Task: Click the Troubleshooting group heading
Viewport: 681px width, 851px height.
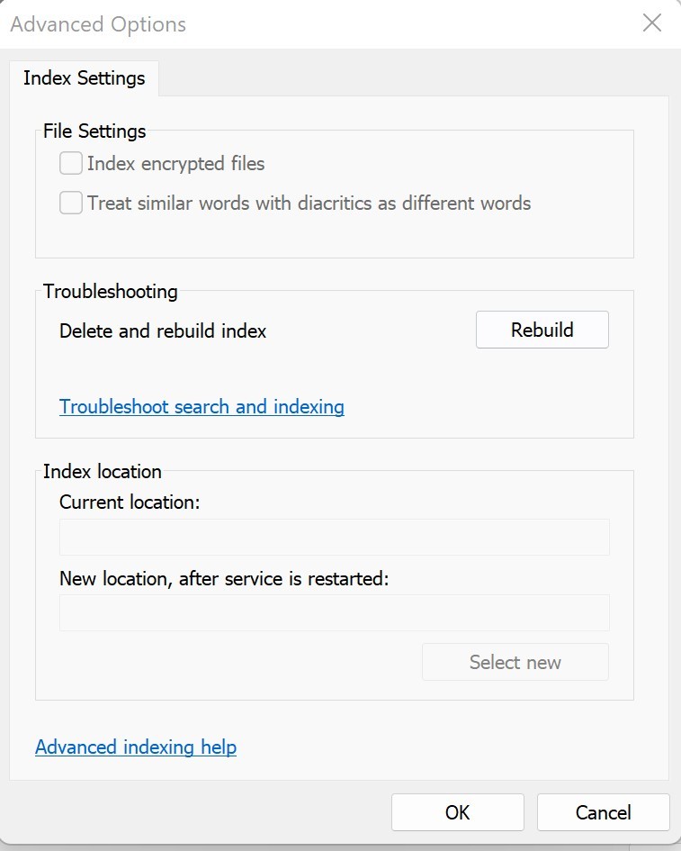Action: coord(111,292)
